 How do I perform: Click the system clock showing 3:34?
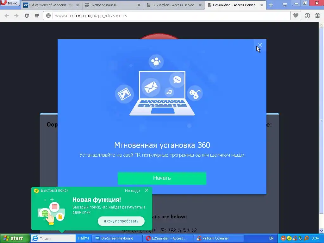click(315, 238)
